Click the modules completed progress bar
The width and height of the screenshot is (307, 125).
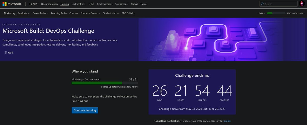pos(105,83)
